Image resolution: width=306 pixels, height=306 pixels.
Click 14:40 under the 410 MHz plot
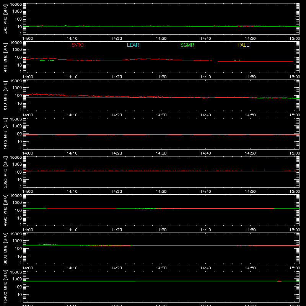(206, 77)
